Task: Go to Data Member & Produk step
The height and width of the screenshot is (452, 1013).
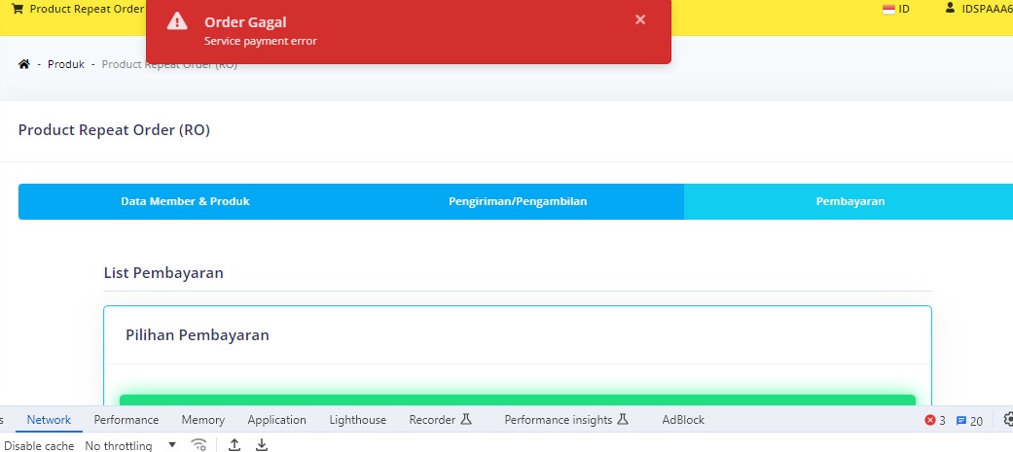Action: [x=185, y=201]
